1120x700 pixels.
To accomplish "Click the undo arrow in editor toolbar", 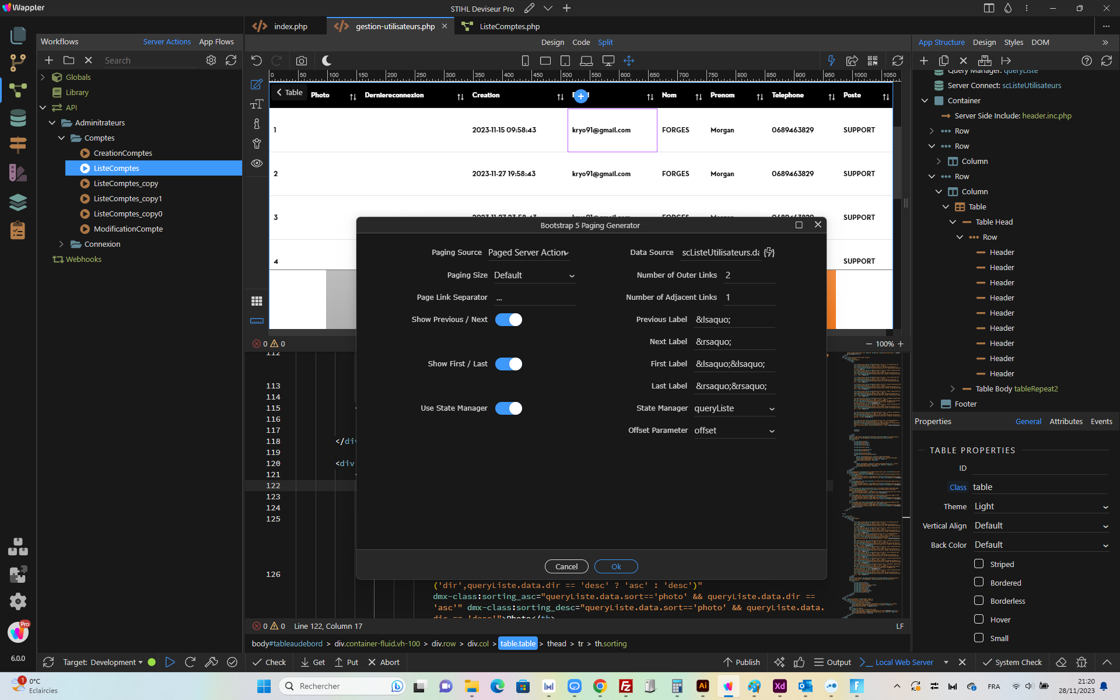I will point(257,61).
